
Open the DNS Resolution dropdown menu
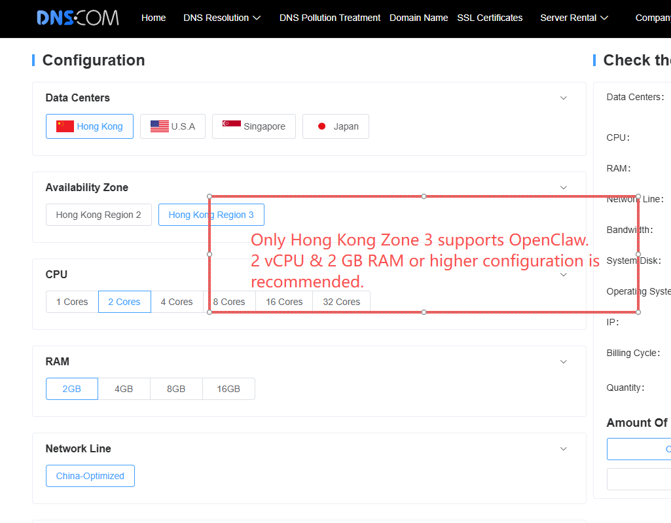[222, 18]
